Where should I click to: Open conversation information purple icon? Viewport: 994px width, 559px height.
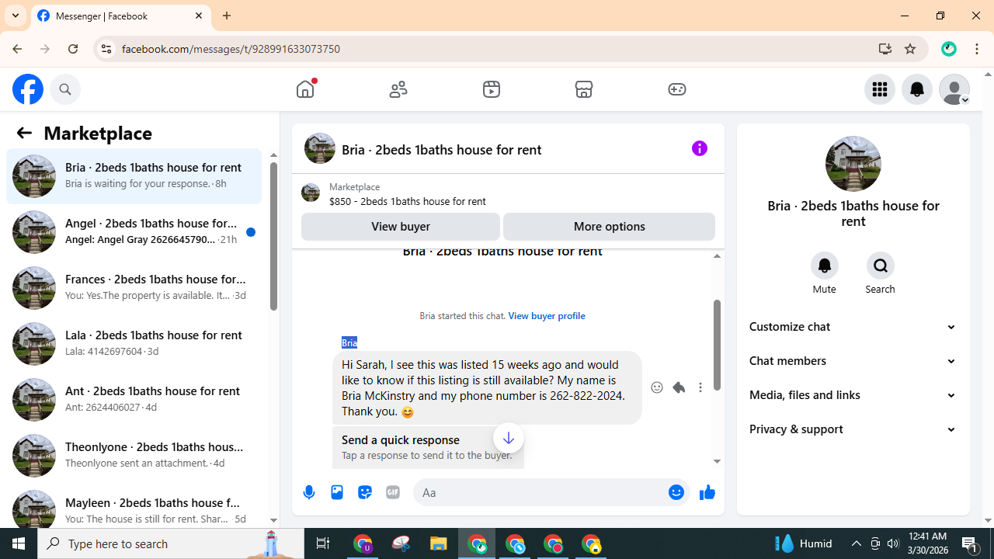point(700,148)
